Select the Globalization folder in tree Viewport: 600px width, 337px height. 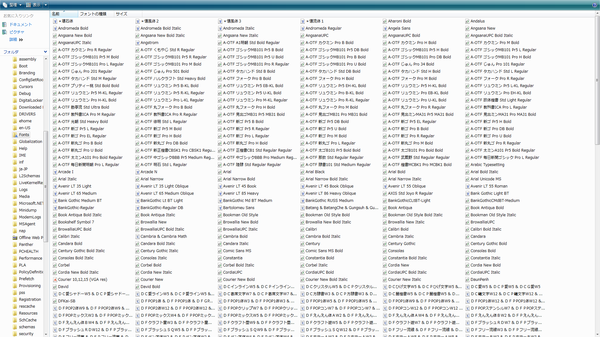(30, 142)
